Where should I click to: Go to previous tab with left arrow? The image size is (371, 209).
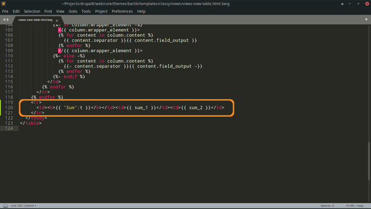[x=4, y=20]
